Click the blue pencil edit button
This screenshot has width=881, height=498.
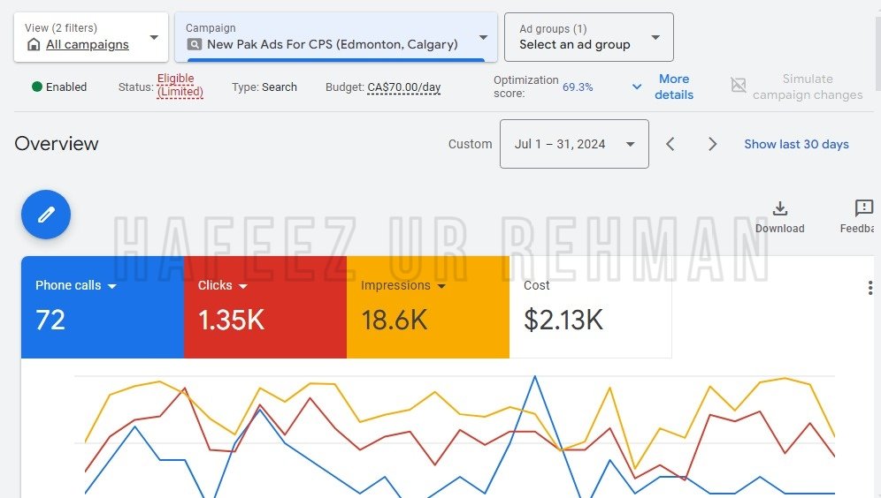(46, 215)
